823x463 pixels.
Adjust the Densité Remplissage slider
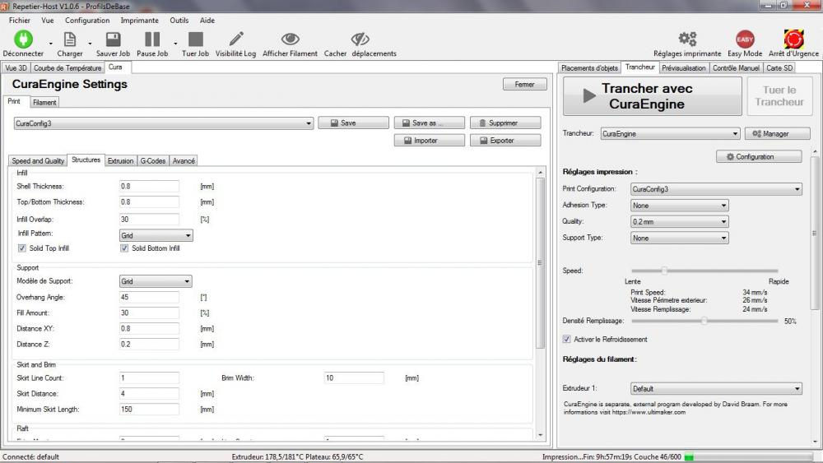704,321
